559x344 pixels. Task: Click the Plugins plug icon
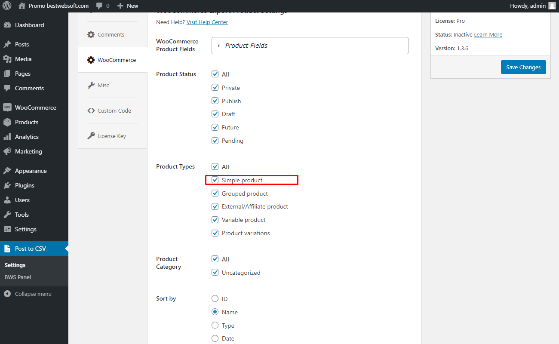pos(7,185)
